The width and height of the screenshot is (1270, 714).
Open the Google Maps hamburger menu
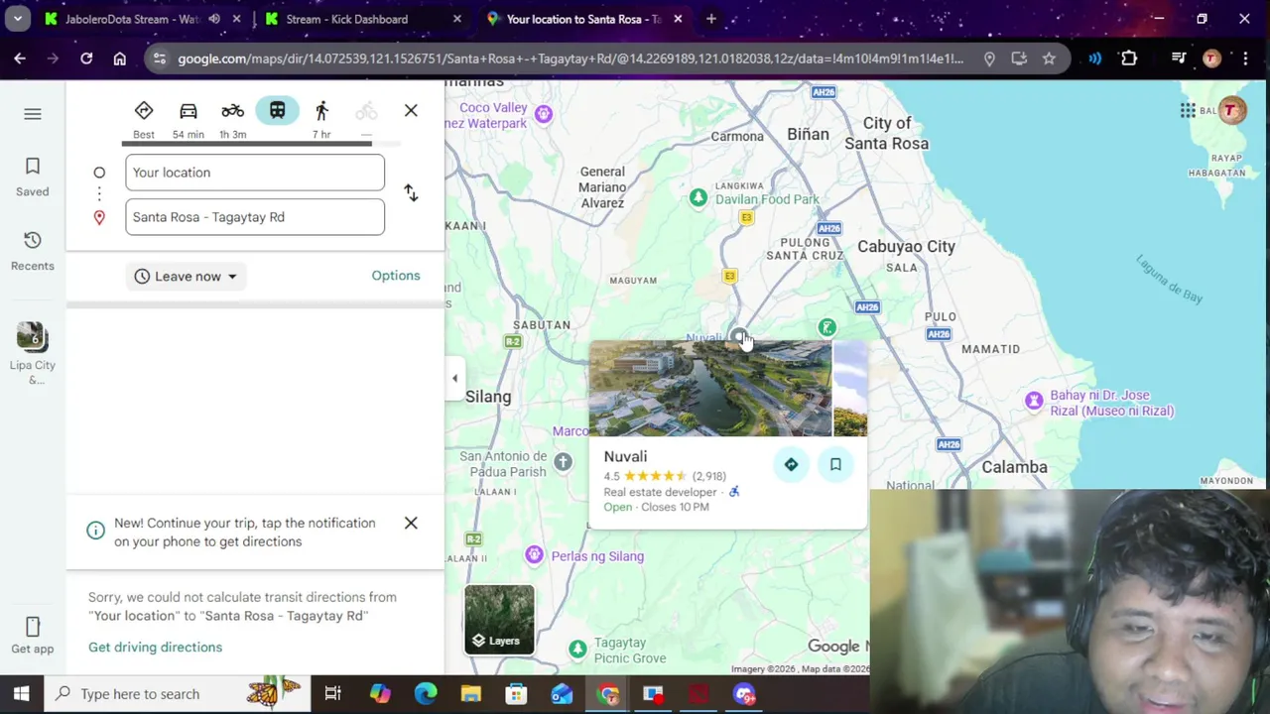coord(33,114)
